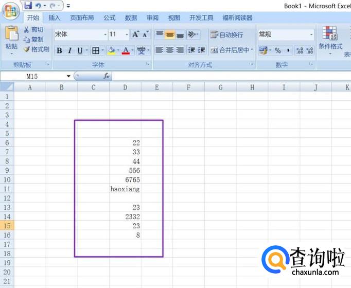Switch to the Formulas (公式) tab
The height and width of the screenshot is (288, 351).
pyautogui.click(x=110, y=17)
